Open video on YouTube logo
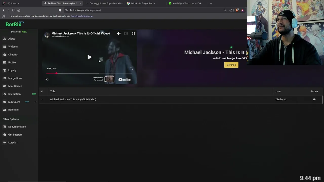This screenshot has width=324, height=182. (x=125, y=80)
